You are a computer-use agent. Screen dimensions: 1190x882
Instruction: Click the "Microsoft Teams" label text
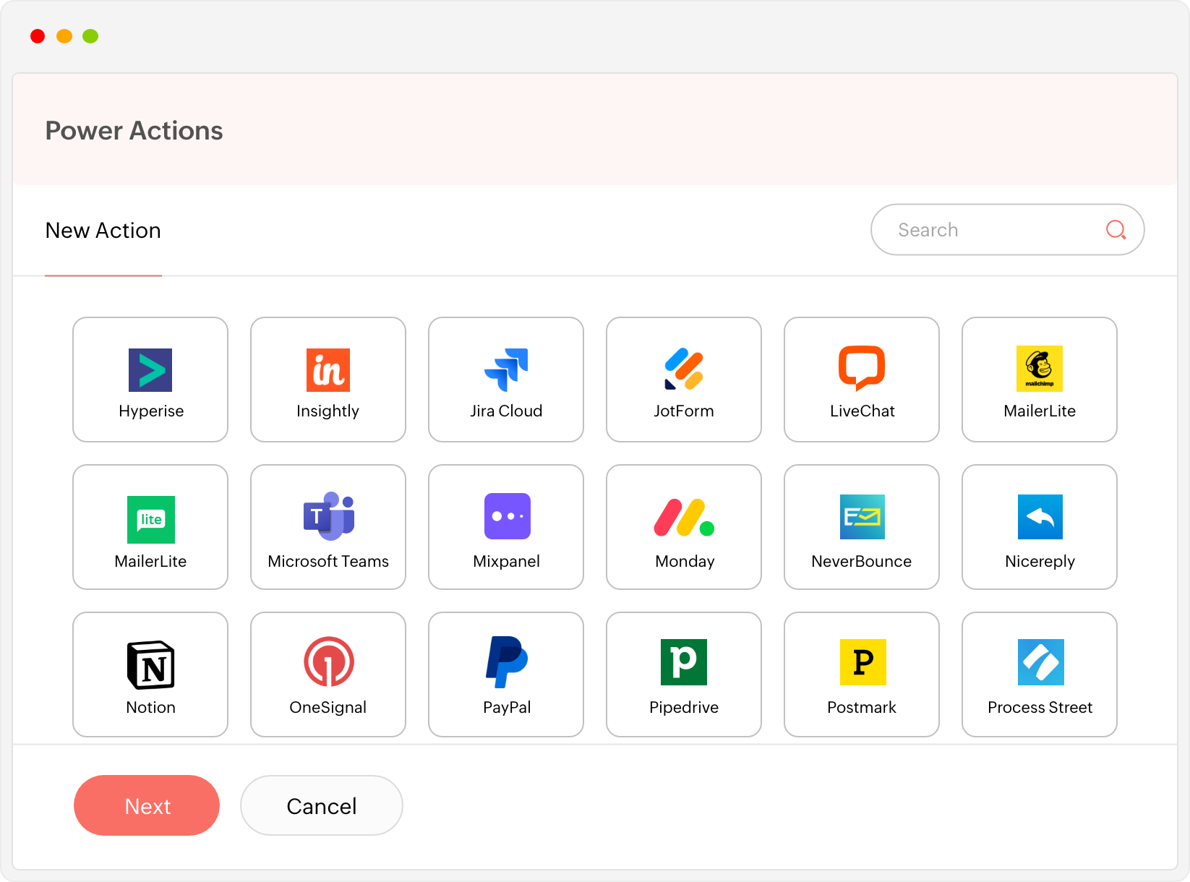coord(328,561)
